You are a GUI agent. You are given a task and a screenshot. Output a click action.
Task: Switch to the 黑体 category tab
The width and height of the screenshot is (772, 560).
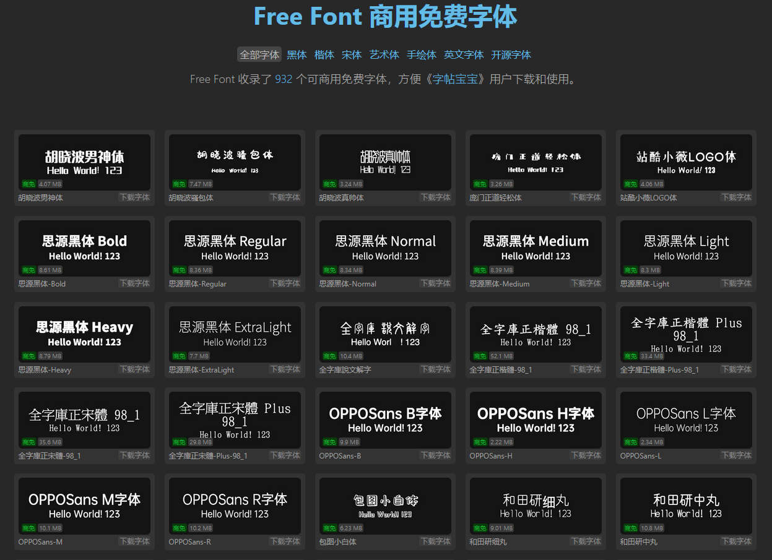(297, 54)
